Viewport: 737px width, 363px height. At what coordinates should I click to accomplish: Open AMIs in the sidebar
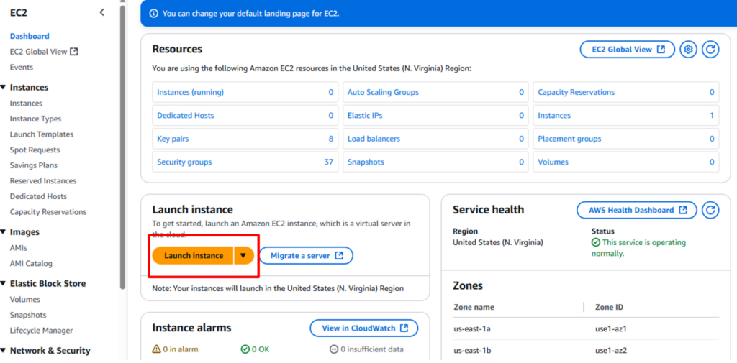pyautogui.click(x=18, y=248)
